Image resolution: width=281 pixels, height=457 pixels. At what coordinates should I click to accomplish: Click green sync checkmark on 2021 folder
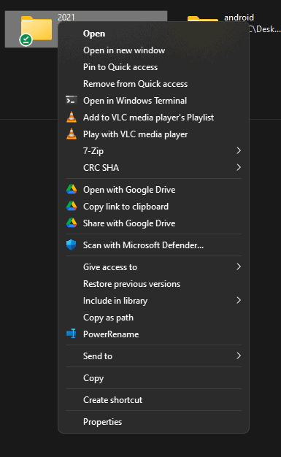pos(26,39)
